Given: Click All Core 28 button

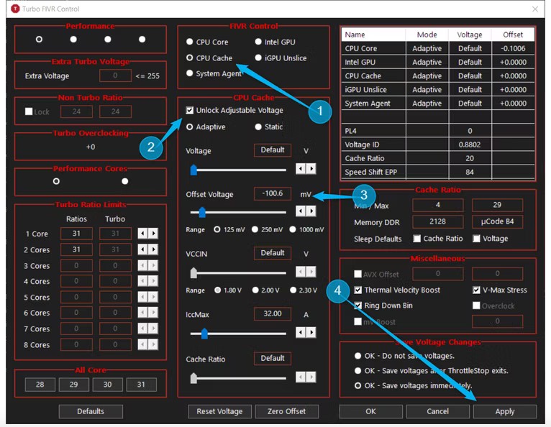Looking at the screenshot, I should (x=40, y=385).
